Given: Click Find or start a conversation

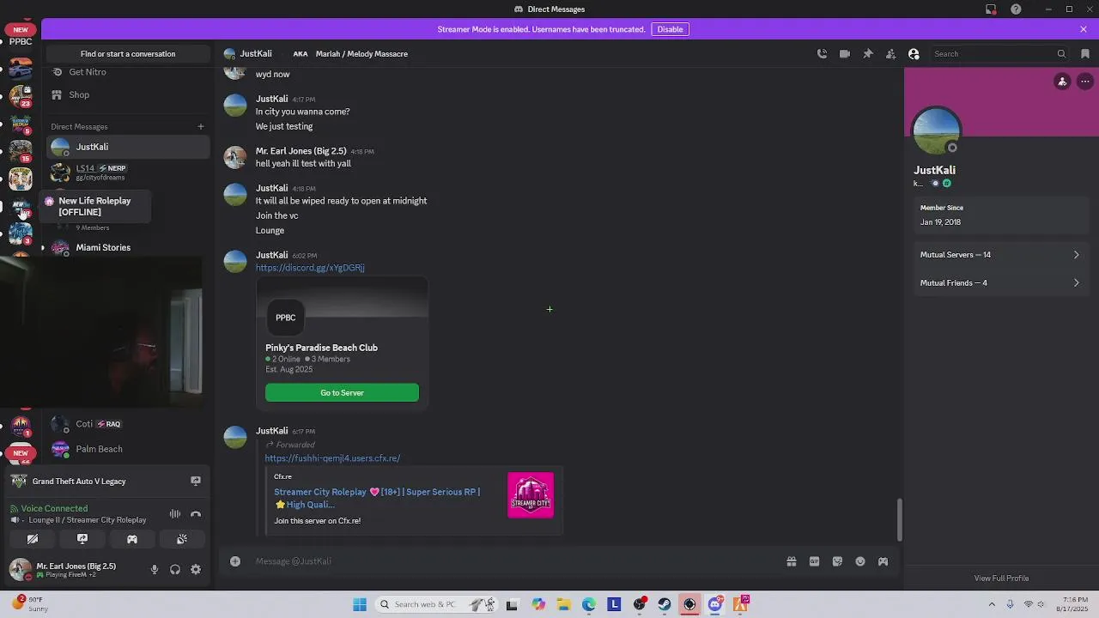Looking at the screenshot, I should click(x=128, y=53).
